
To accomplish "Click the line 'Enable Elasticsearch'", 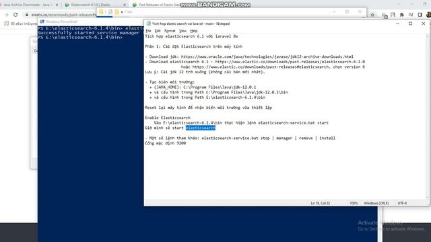I will tap(168, 118).
